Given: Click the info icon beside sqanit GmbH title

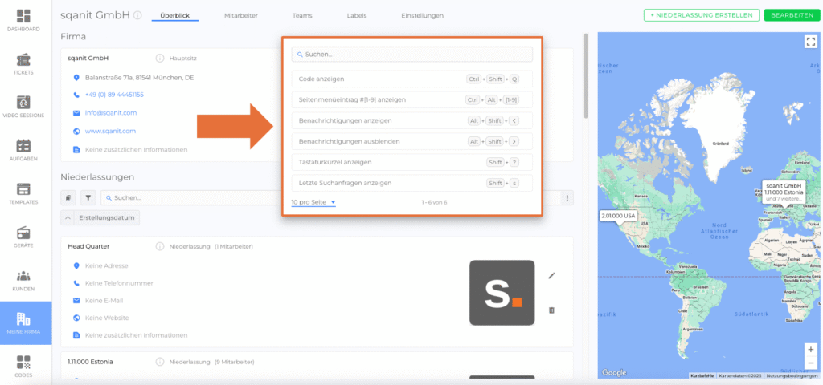Looking at the screenshot, I should coord(137,15).
